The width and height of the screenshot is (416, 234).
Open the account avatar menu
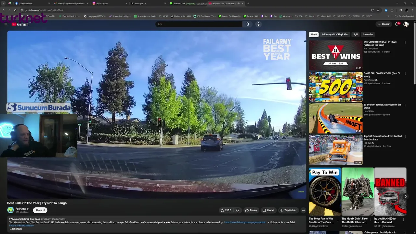click(406, 24)
